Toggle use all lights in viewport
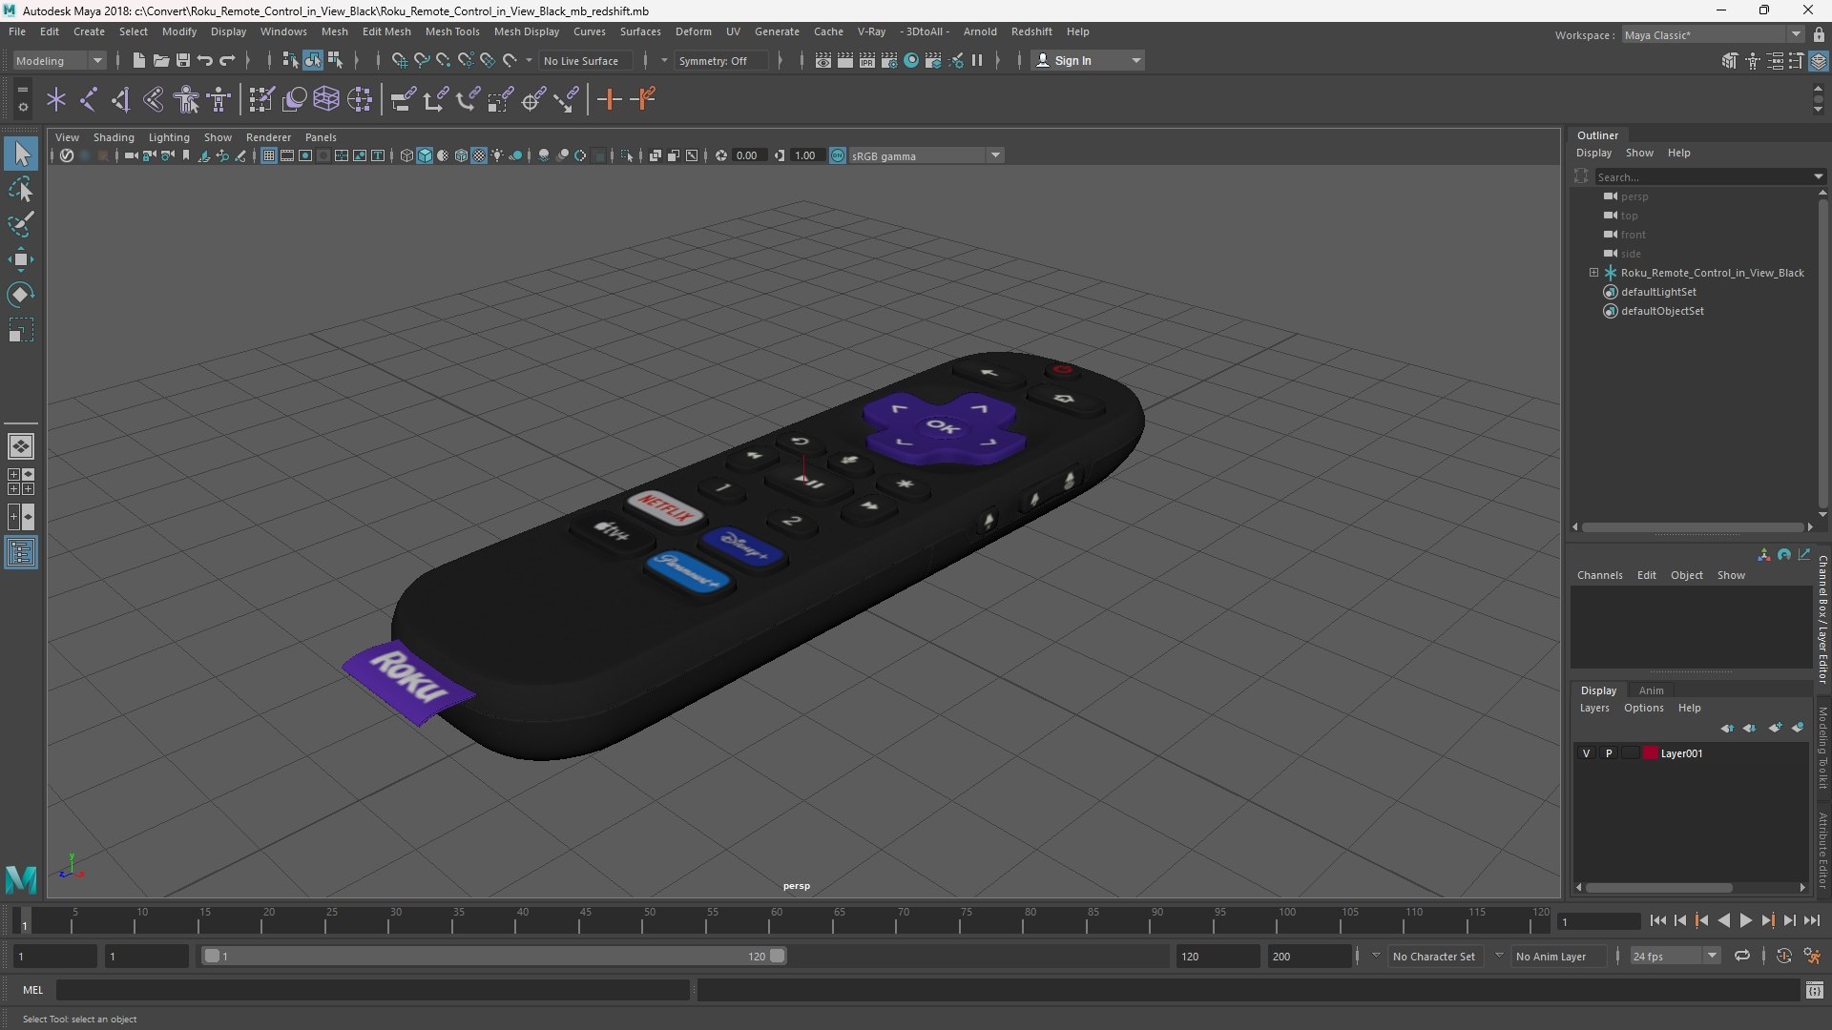This screenshot has height=1030, width=1832. (x=497, y=155)
